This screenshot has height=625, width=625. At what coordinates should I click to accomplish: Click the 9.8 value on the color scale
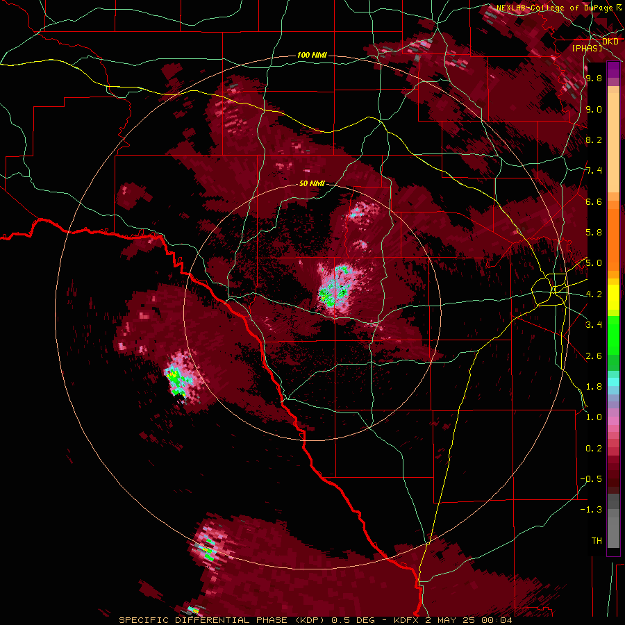(594, 78)
